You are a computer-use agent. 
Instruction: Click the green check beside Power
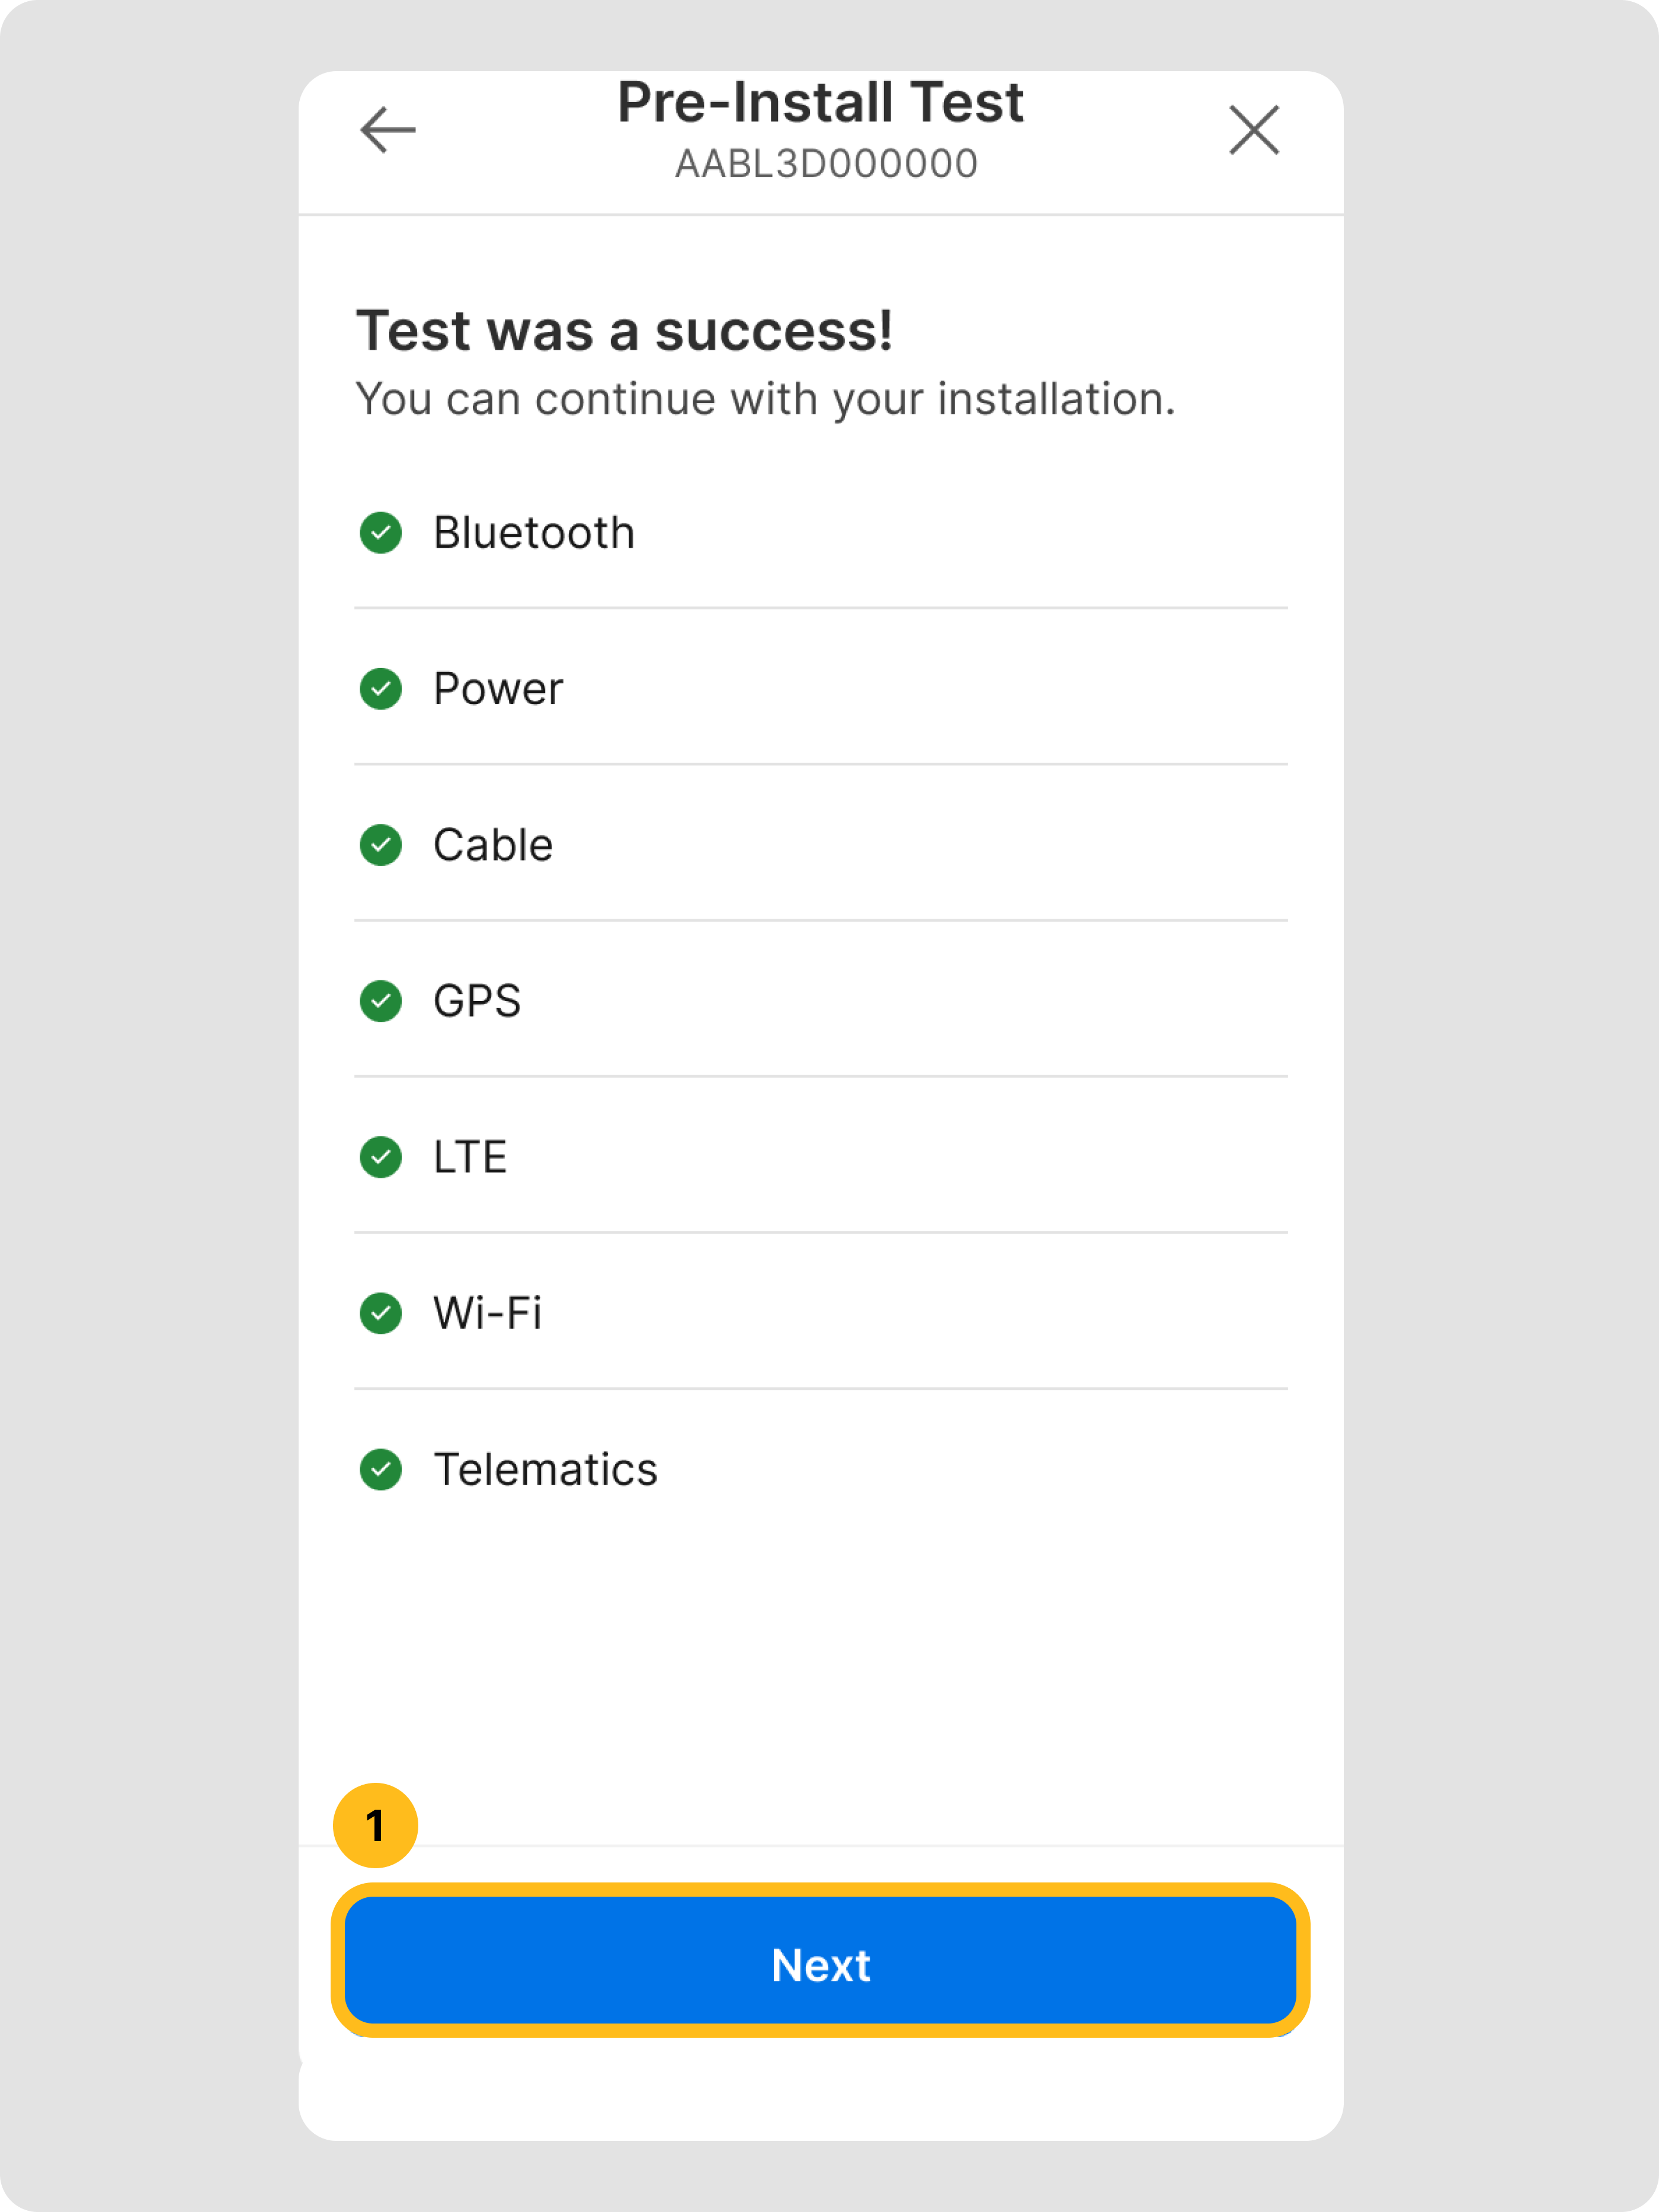[x=381, y=689]
